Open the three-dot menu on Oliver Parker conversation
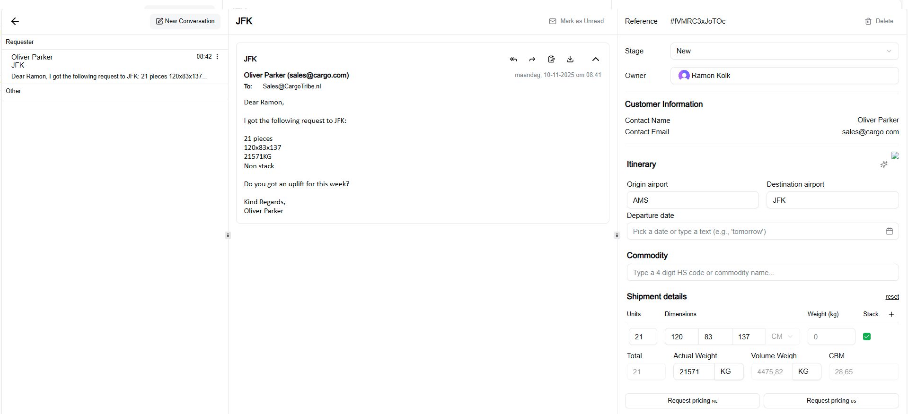The width and height of the screenshot is (908, 414). [x=217, y=57]
